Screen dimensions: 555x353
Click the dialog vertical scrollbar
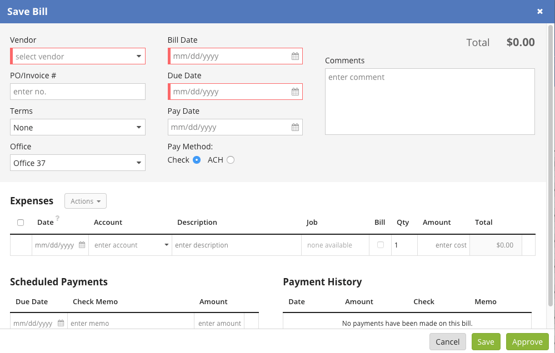tap(551, 165)
